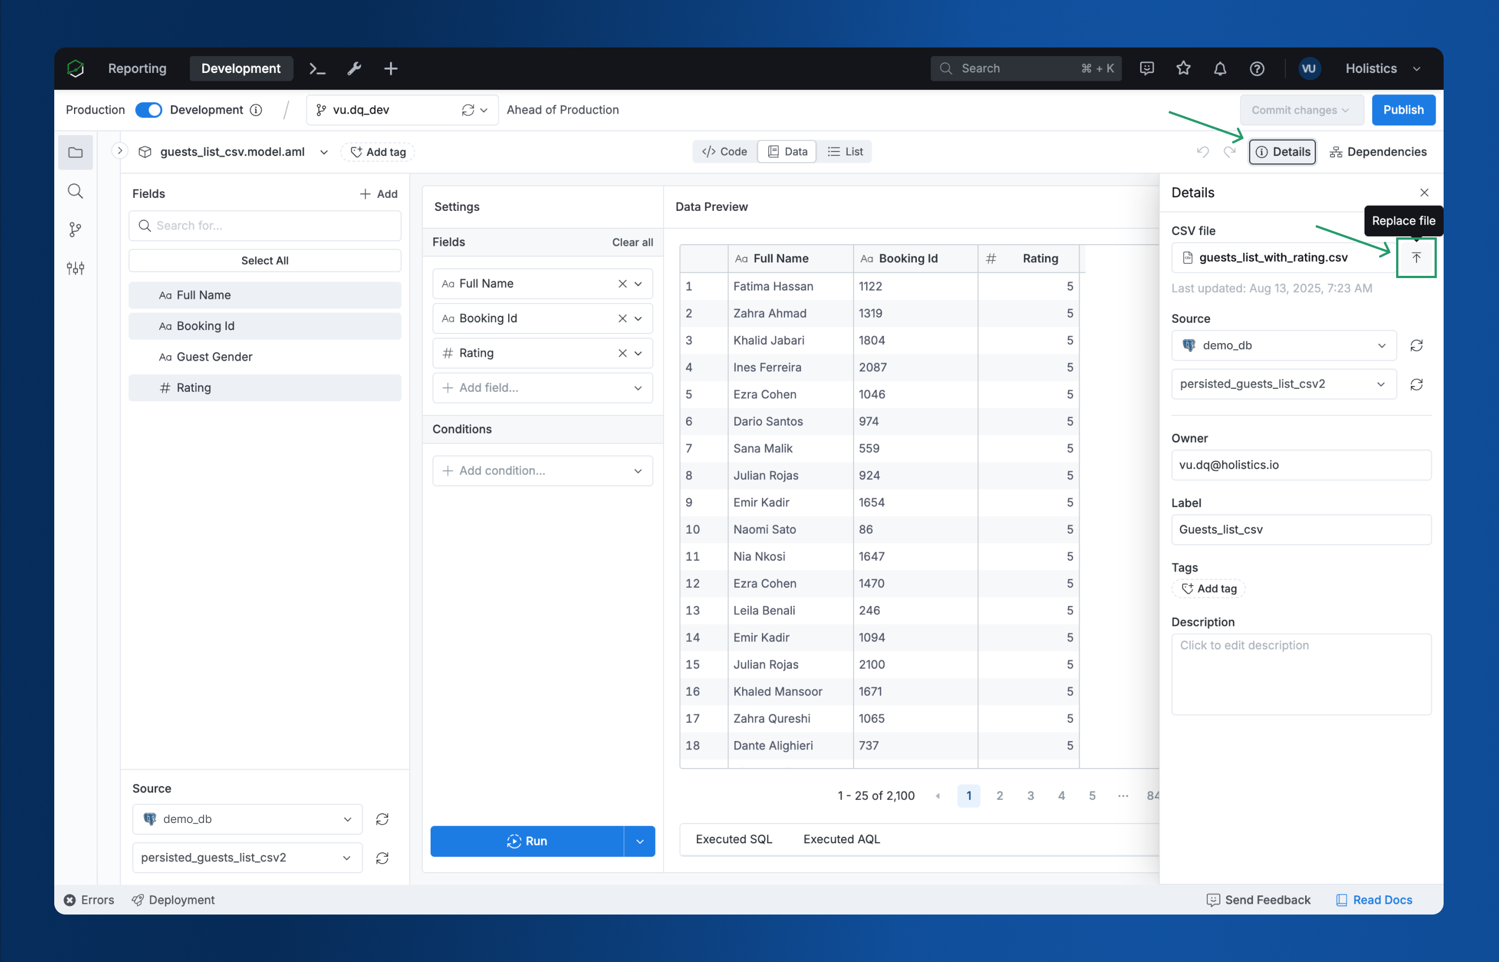Open the Add condition dropdown
This screenshot has height=962, width=1499.
[x=541, y=471]
